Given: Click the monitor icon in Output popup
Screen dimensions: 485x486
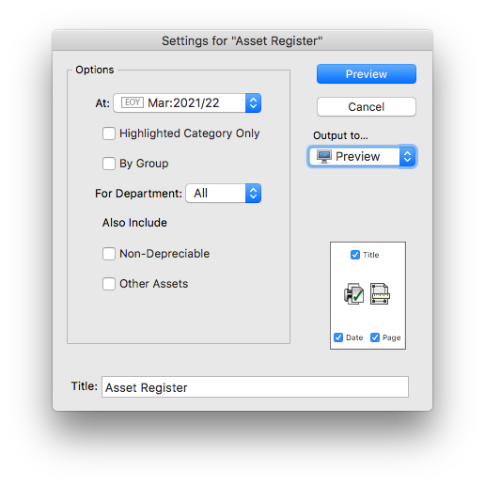Looking at the screenshot, I should click(x=324, y=156).
